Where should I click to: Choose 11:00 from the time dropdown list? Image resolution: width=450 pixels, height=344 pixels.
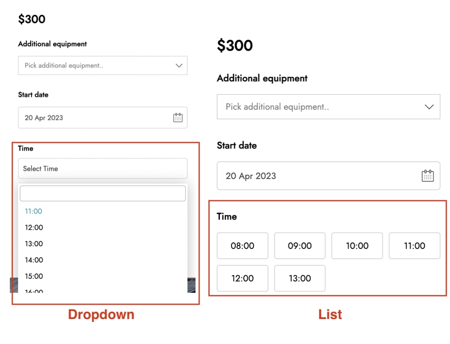103,211
